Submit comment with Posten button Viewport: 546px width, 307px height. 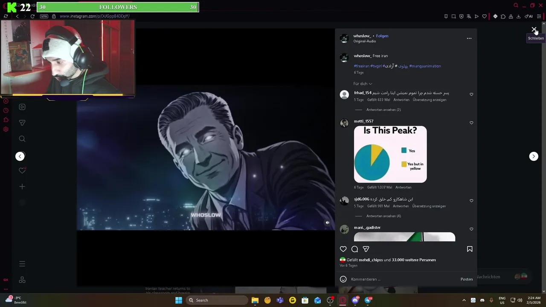466,279
